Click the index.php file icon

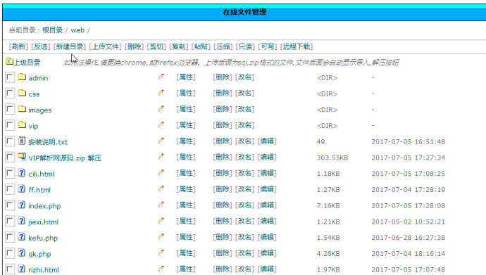(x=21, y=205)
